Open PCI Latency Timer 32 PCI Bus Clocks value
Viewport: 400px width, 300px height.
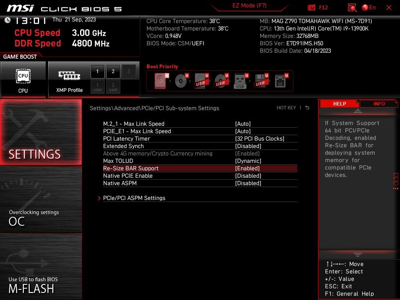point(259,139)
